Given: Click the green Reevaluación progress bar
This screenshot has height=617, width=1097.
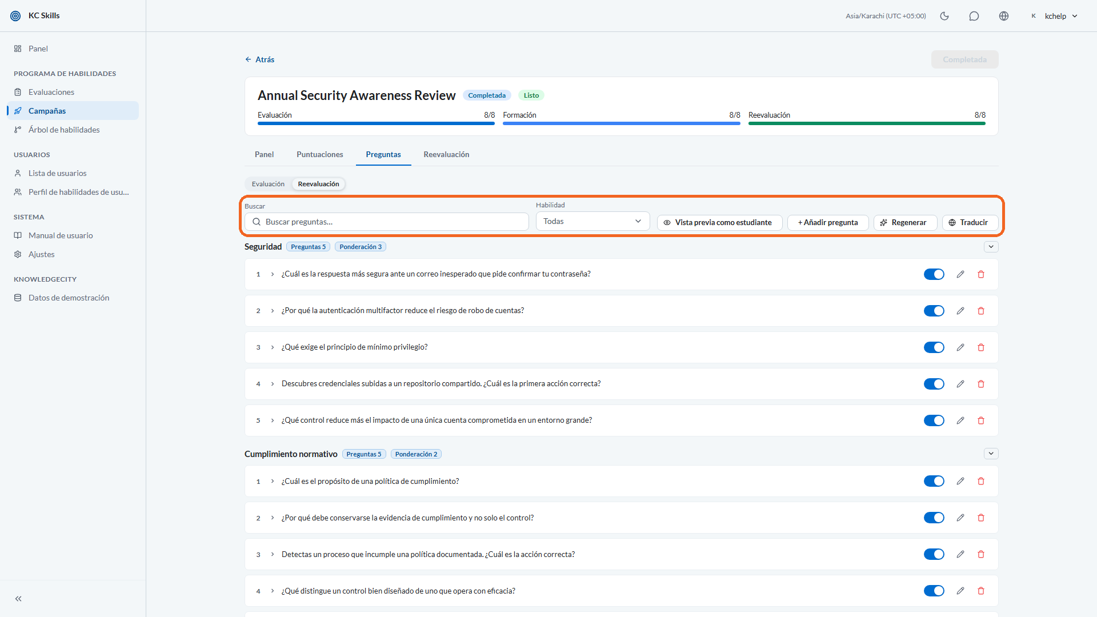Looking at the screenshot, I should (x=867, y=123).
